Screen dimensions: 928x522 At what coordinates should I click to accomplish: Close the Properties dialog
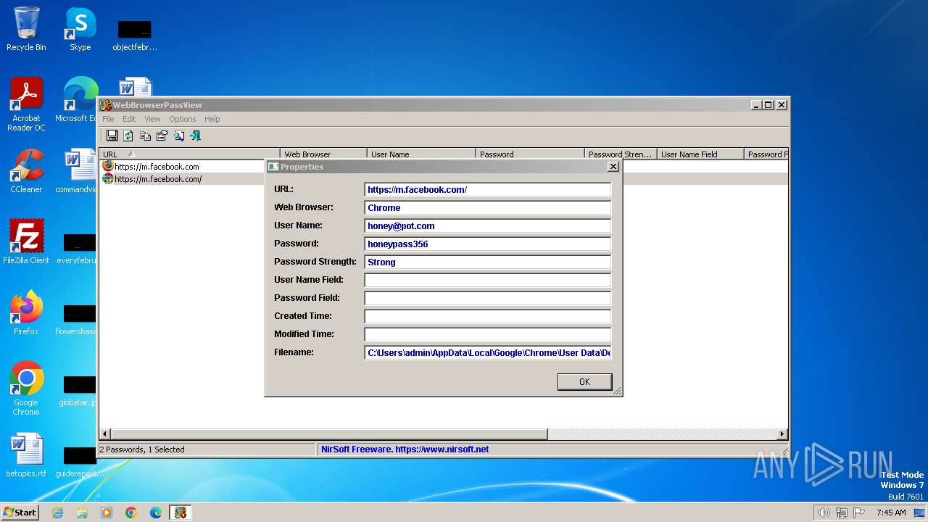(x=613, y=167)
